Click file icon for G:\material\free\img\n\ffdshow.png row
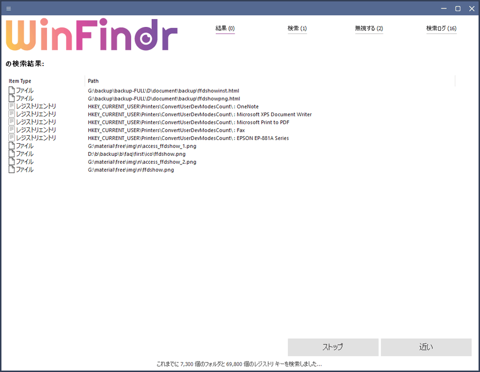 click(12, 170)
